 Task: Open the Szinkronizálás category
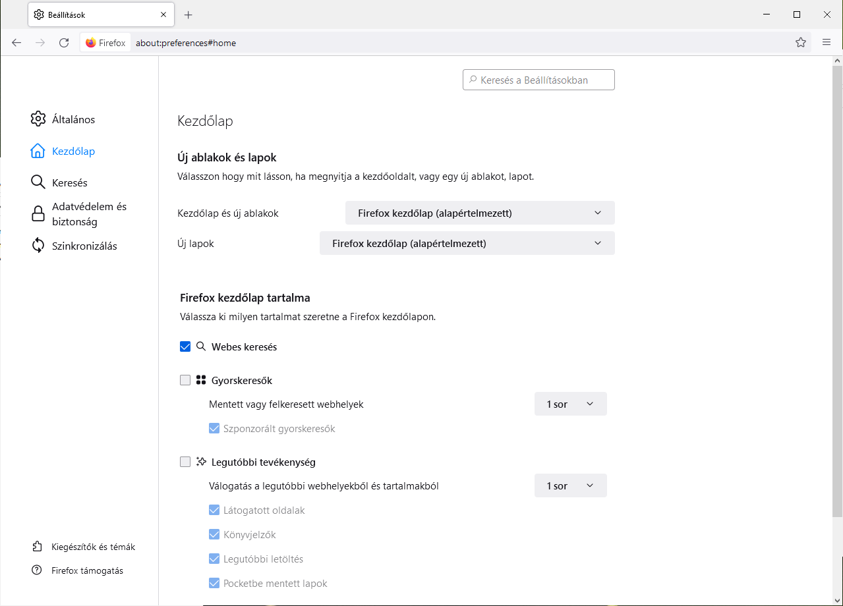84,246
